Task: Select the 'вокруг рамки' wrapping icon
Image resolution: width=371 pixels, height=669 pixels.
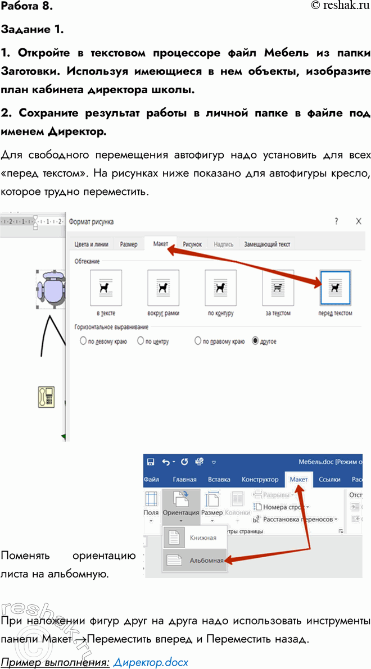Action: pyautogui.click(x=163, y=288)
